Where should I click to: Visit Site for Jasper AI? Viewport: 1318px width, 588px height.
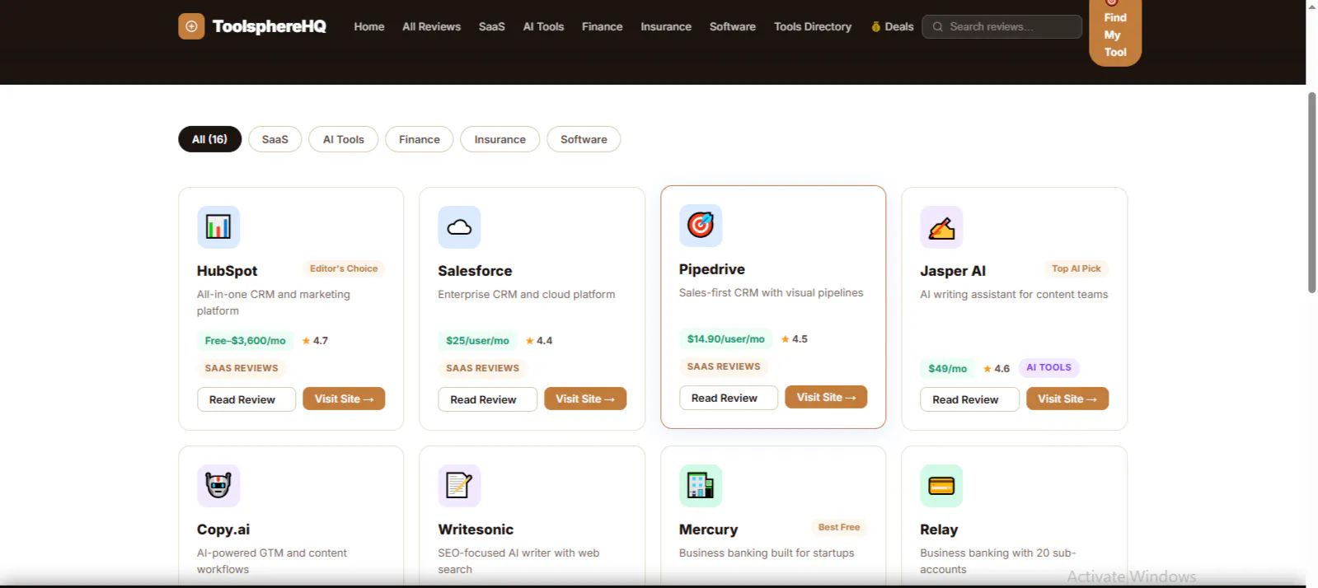click(1067, 399)
